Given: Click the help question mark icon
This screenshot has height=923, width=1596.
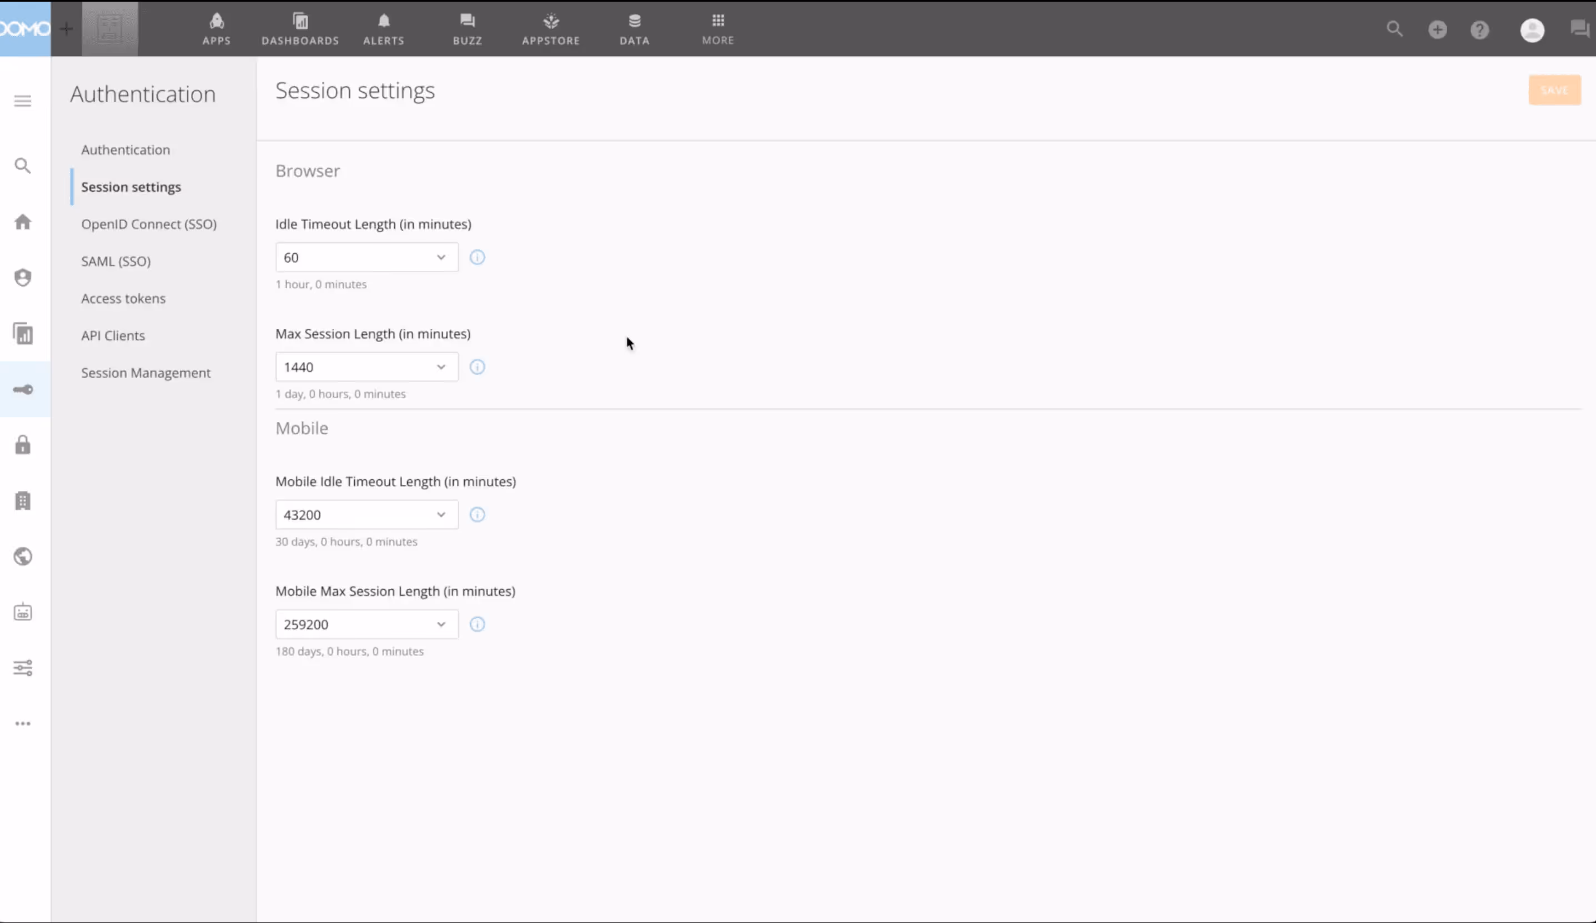Looking at the screenshot, I should tap(1479, 30).
